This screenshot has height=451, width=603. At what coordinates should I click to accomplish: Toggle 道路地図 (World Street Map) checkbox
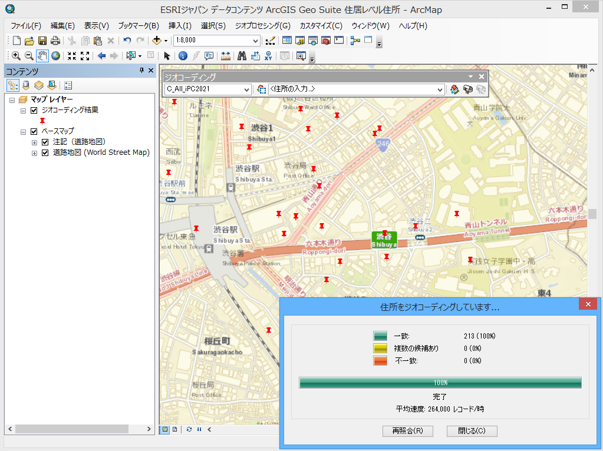45,153
